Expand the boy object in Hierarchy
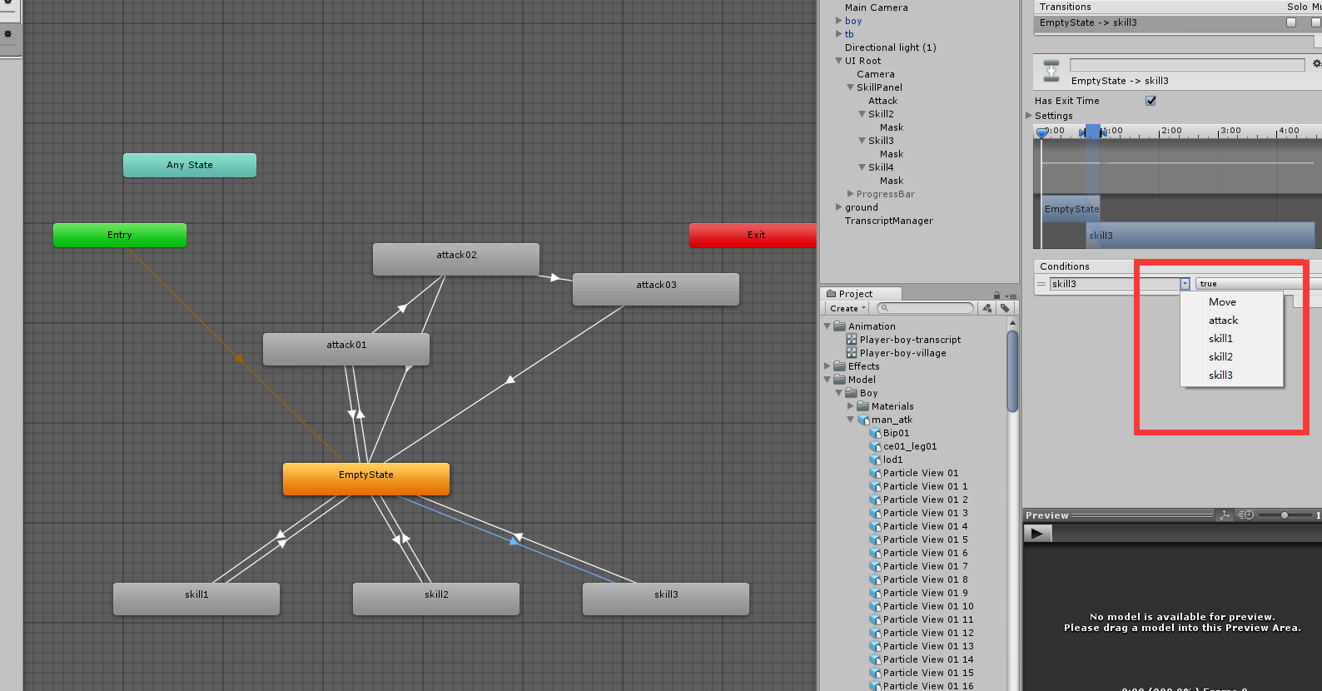The width and height of the screenshot is (1322, 691). [839, 21]
